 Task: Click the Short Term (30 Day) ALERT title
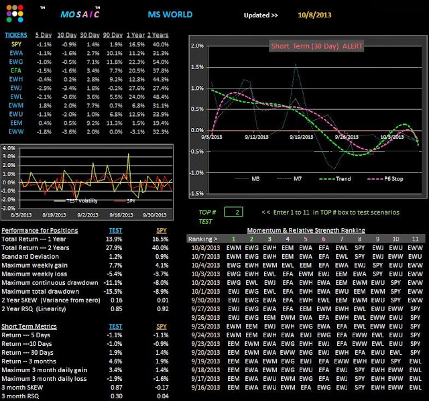coord(316,46)
